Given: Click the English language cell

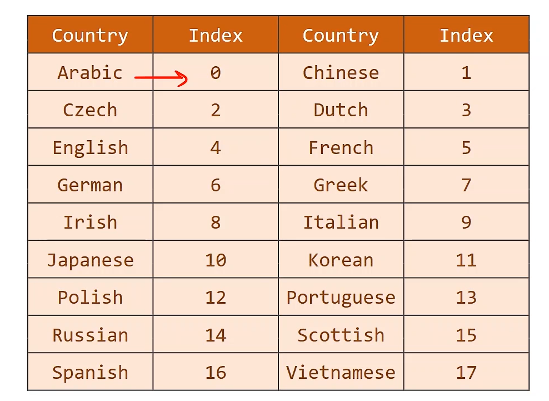Looking at the screenshot, I should point(90,148).
